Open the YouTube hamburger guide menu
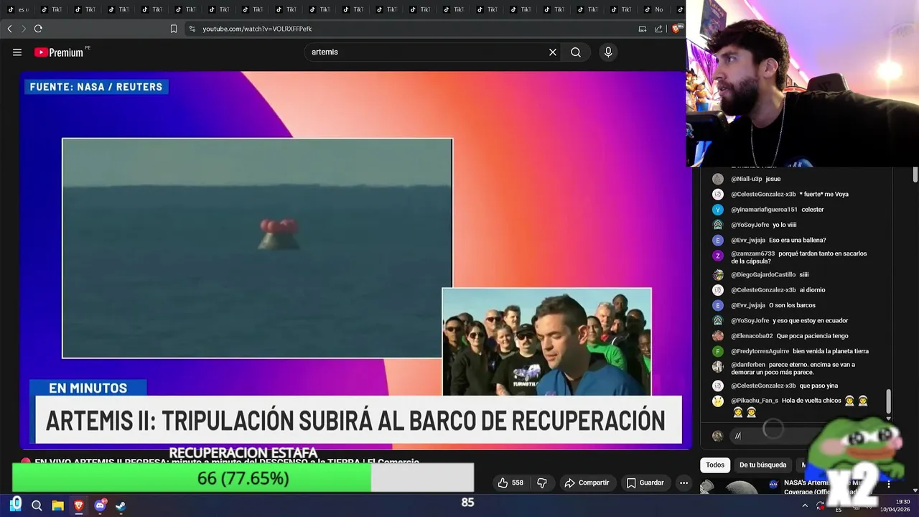The image size is (919, 517). [x=17, y=52]
